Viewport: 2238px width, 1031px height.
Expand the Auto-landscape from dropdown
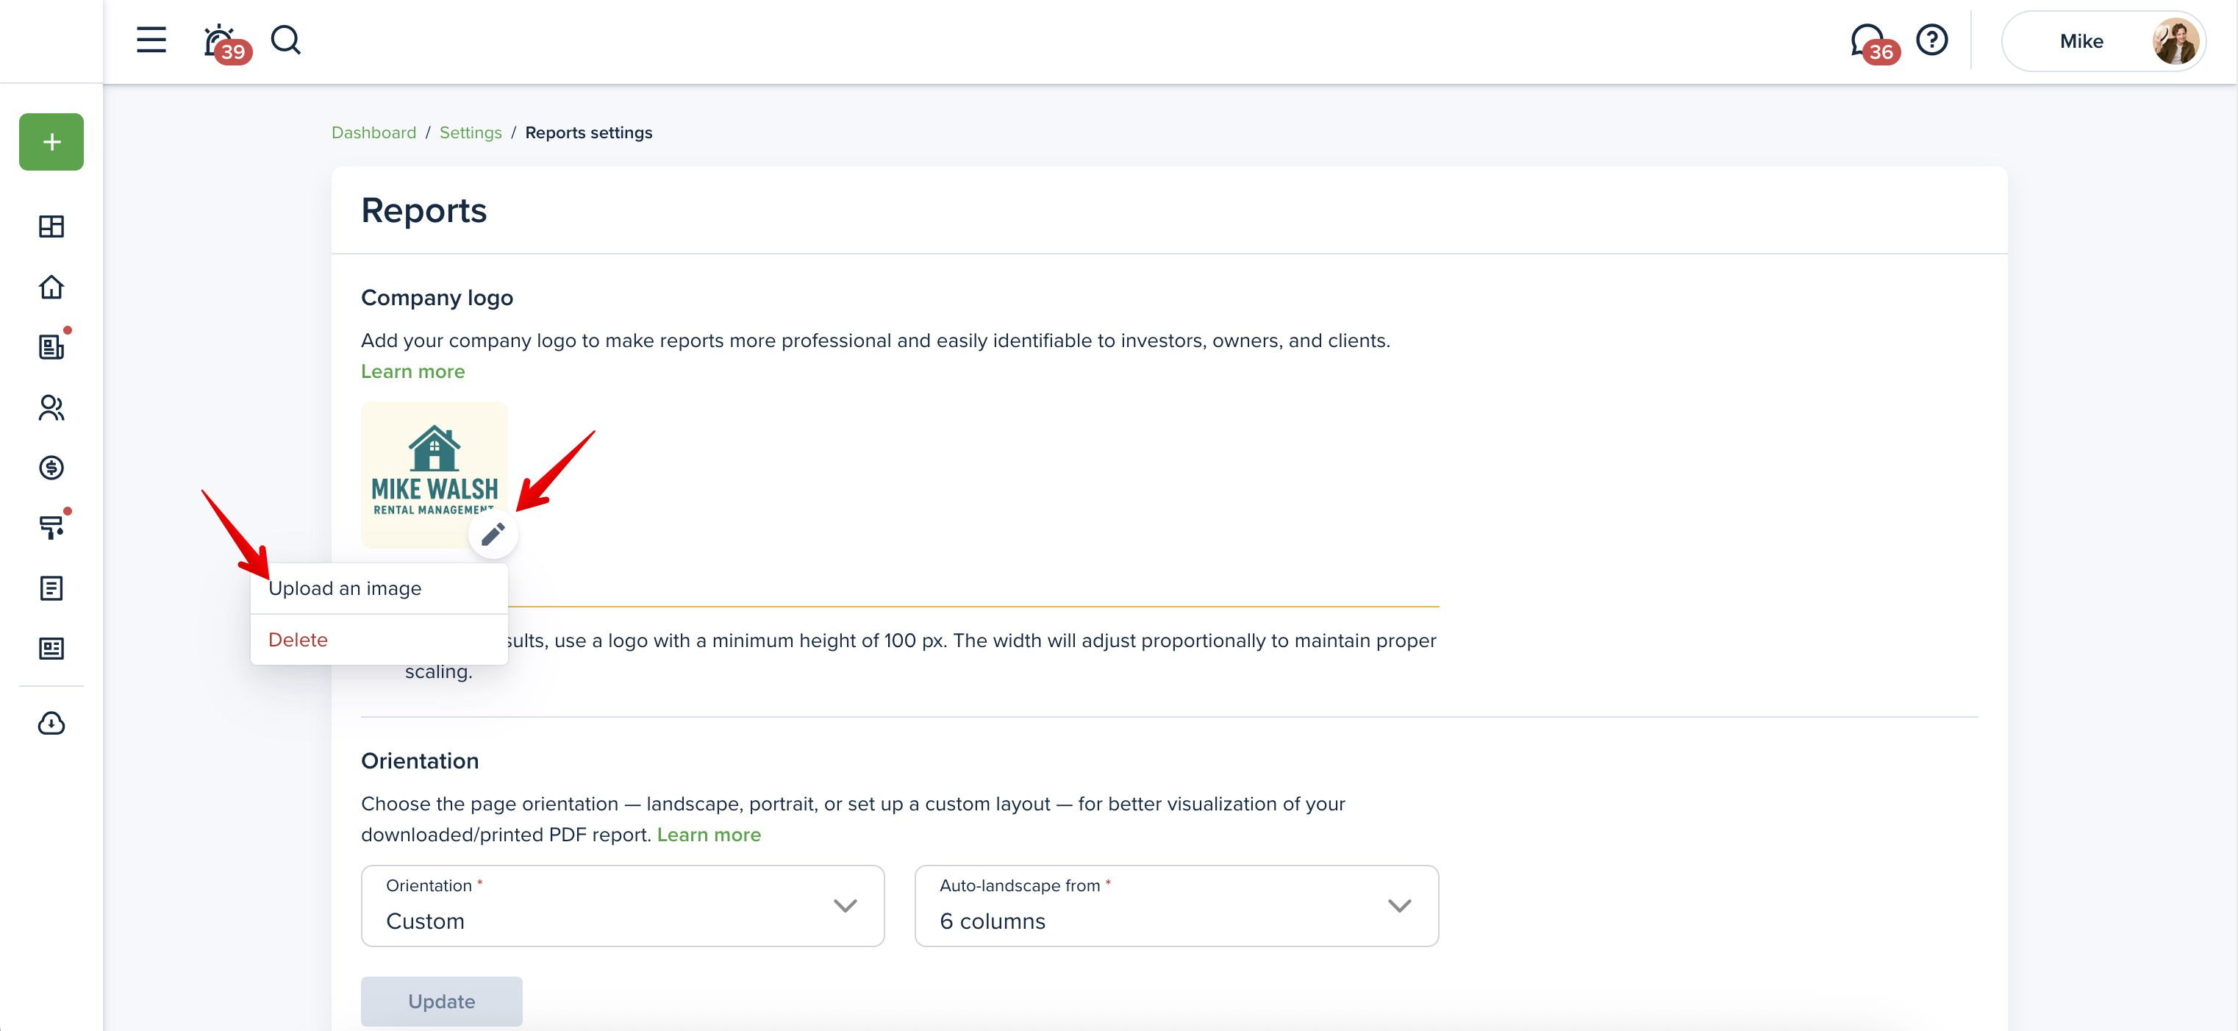(1176, 906)
